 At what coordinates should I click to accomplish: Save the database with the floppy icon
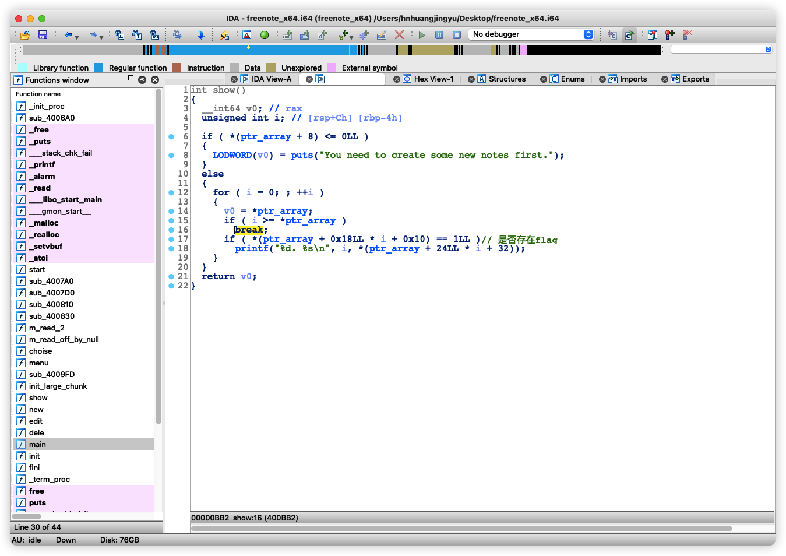point(43,35)
